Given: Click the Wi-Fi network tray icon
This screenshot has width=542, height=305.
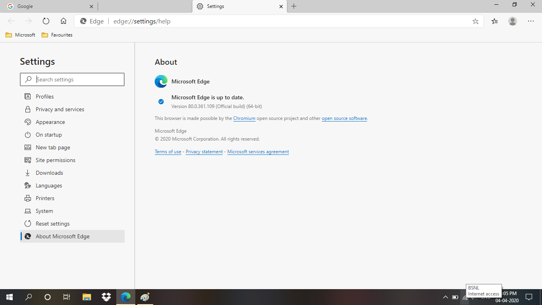Looking at the screenshot, I should [x=465, y=298].
